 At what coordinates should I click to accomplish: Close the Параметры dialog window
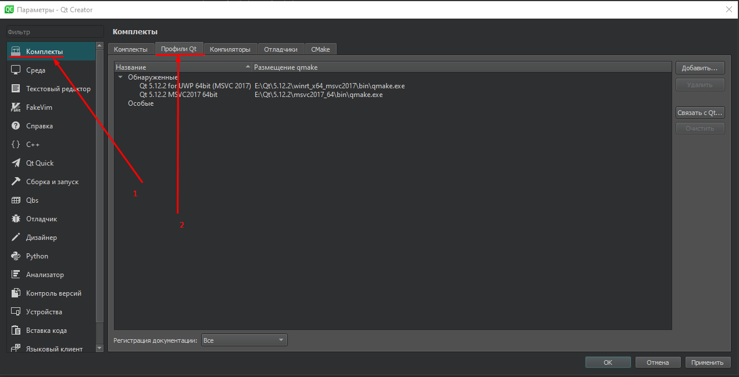pos(729,9)
